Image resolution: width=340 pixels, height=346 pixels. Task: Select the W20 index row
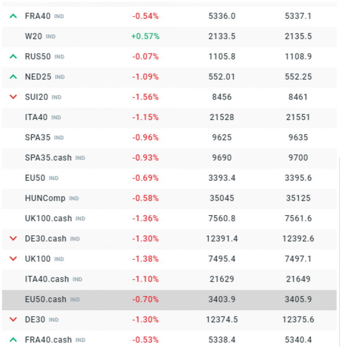point(34,37)
